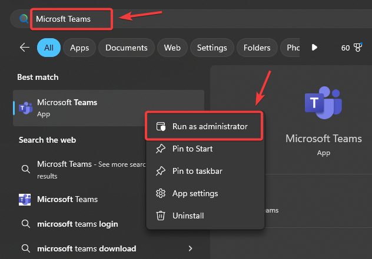Choose Pin to Start from context menu
372x259 pixels.
[205, 149]
